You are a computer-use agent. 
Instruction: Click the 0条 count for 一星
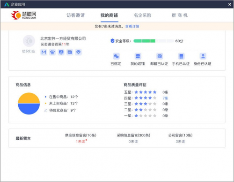[x=165, y=116]
